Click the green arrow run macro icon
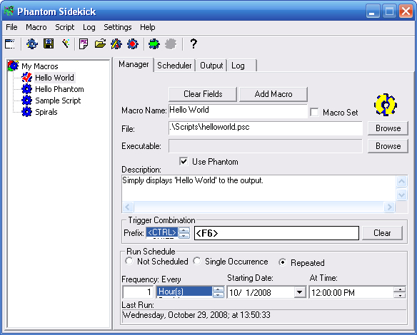Viewport: 417px width, 335px height. point(154,43)
